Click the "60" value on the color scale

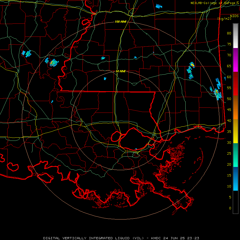229,77
